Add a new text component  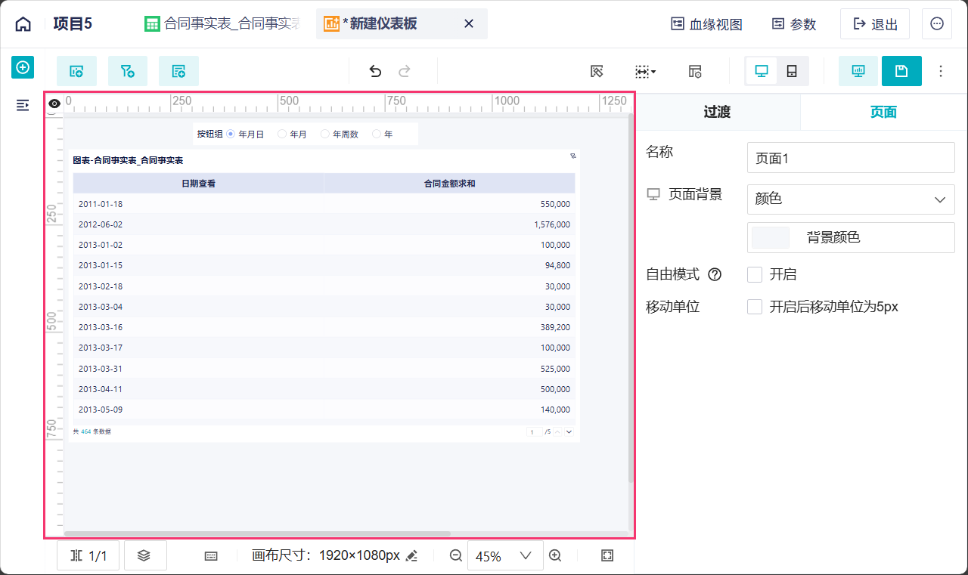point(178,71)
